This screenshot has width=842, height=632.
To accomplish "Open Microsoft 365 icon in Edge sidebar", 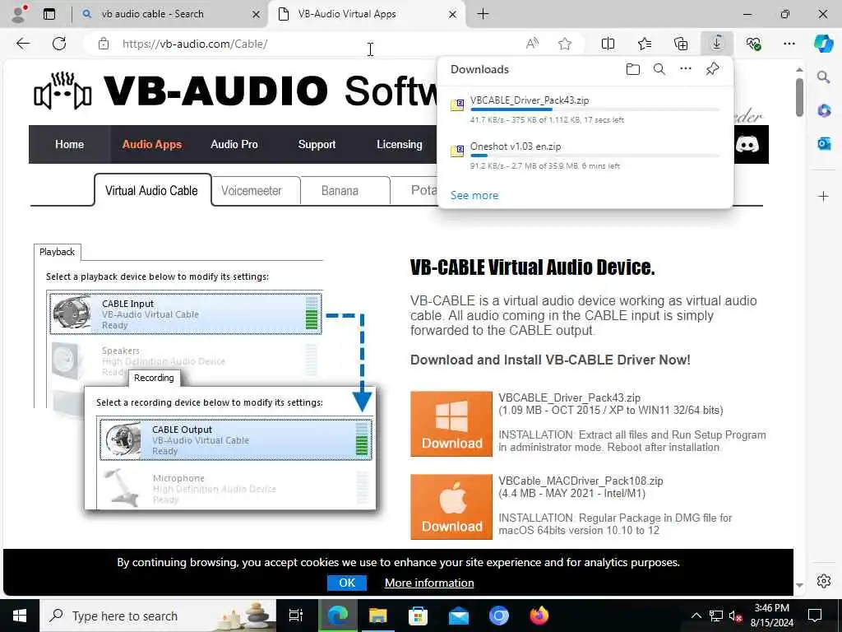I will click(x=824, y=111).
